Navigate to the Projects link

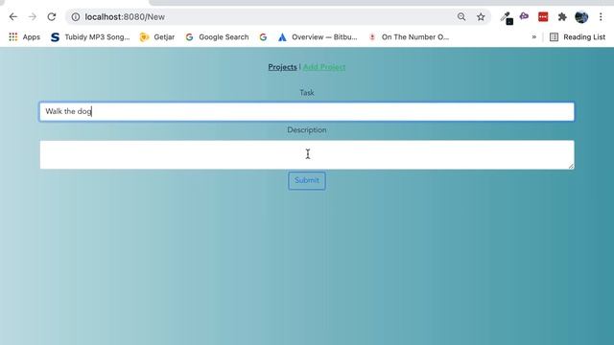(282, 67)
